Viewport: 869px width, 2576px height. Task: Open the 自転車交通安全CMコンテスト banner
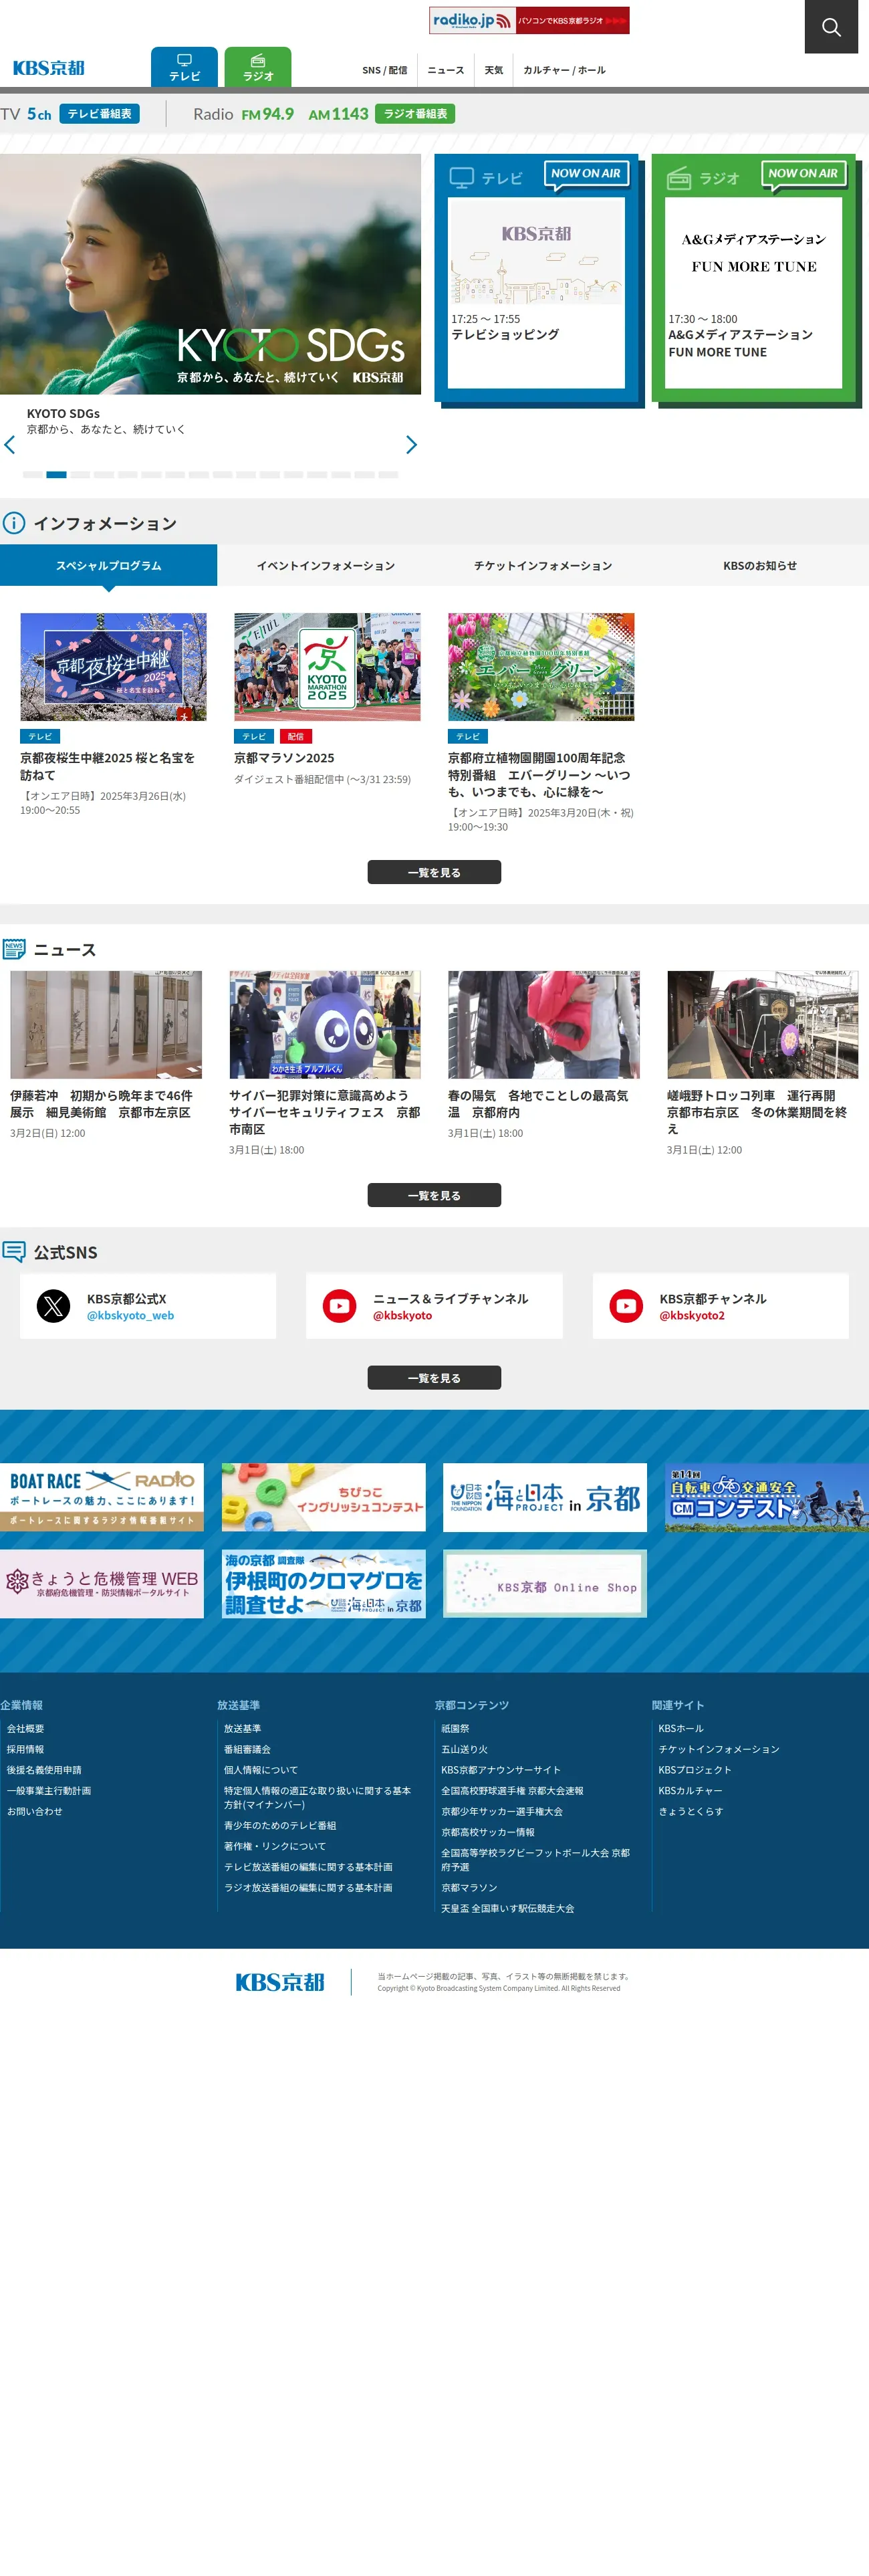click(x=767, y=1498)
